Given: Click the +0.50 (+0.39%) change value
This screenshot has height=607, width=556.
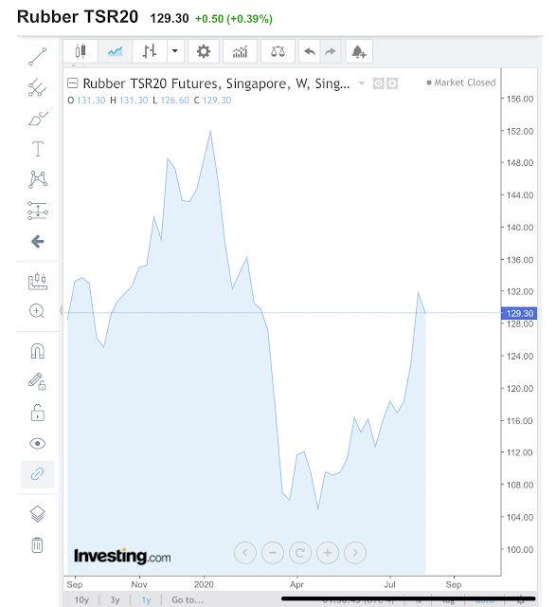Looking at the screenshot, I should point(234,19).
